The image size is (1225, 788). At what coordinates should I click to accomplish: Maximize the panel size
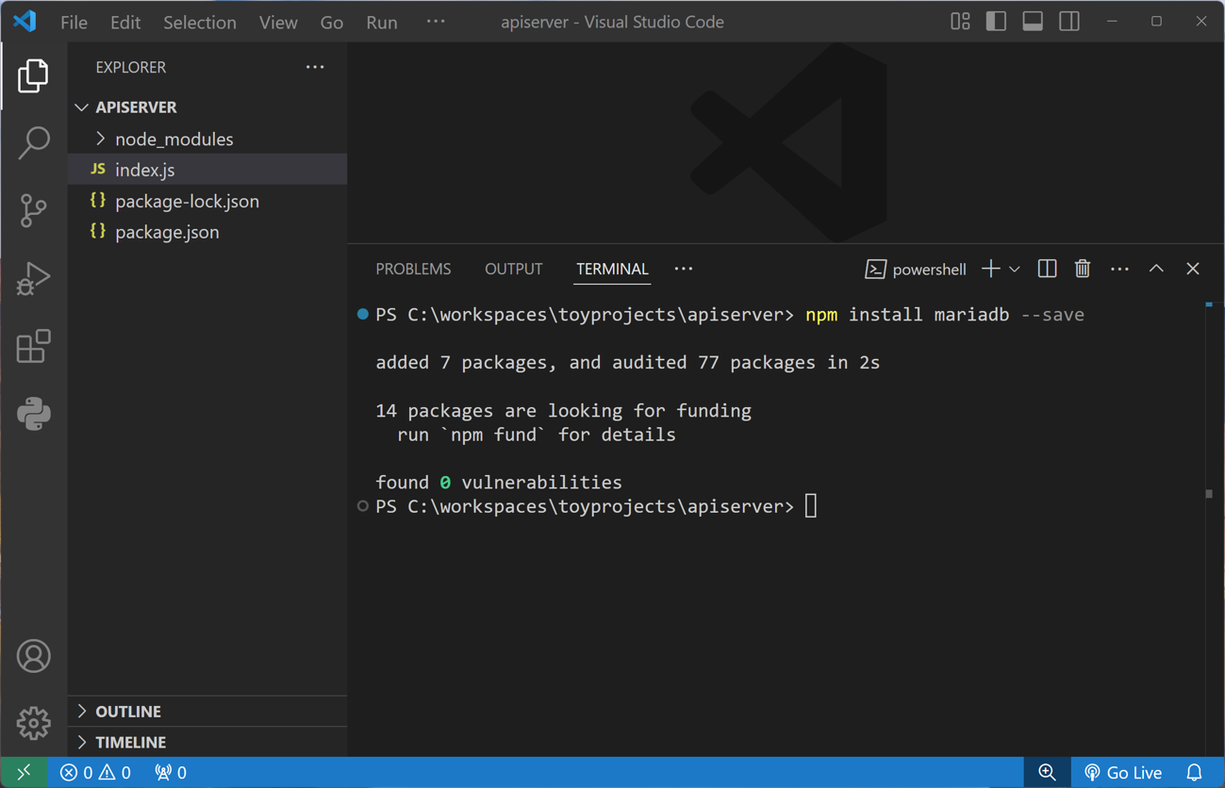coord(1156,269)
